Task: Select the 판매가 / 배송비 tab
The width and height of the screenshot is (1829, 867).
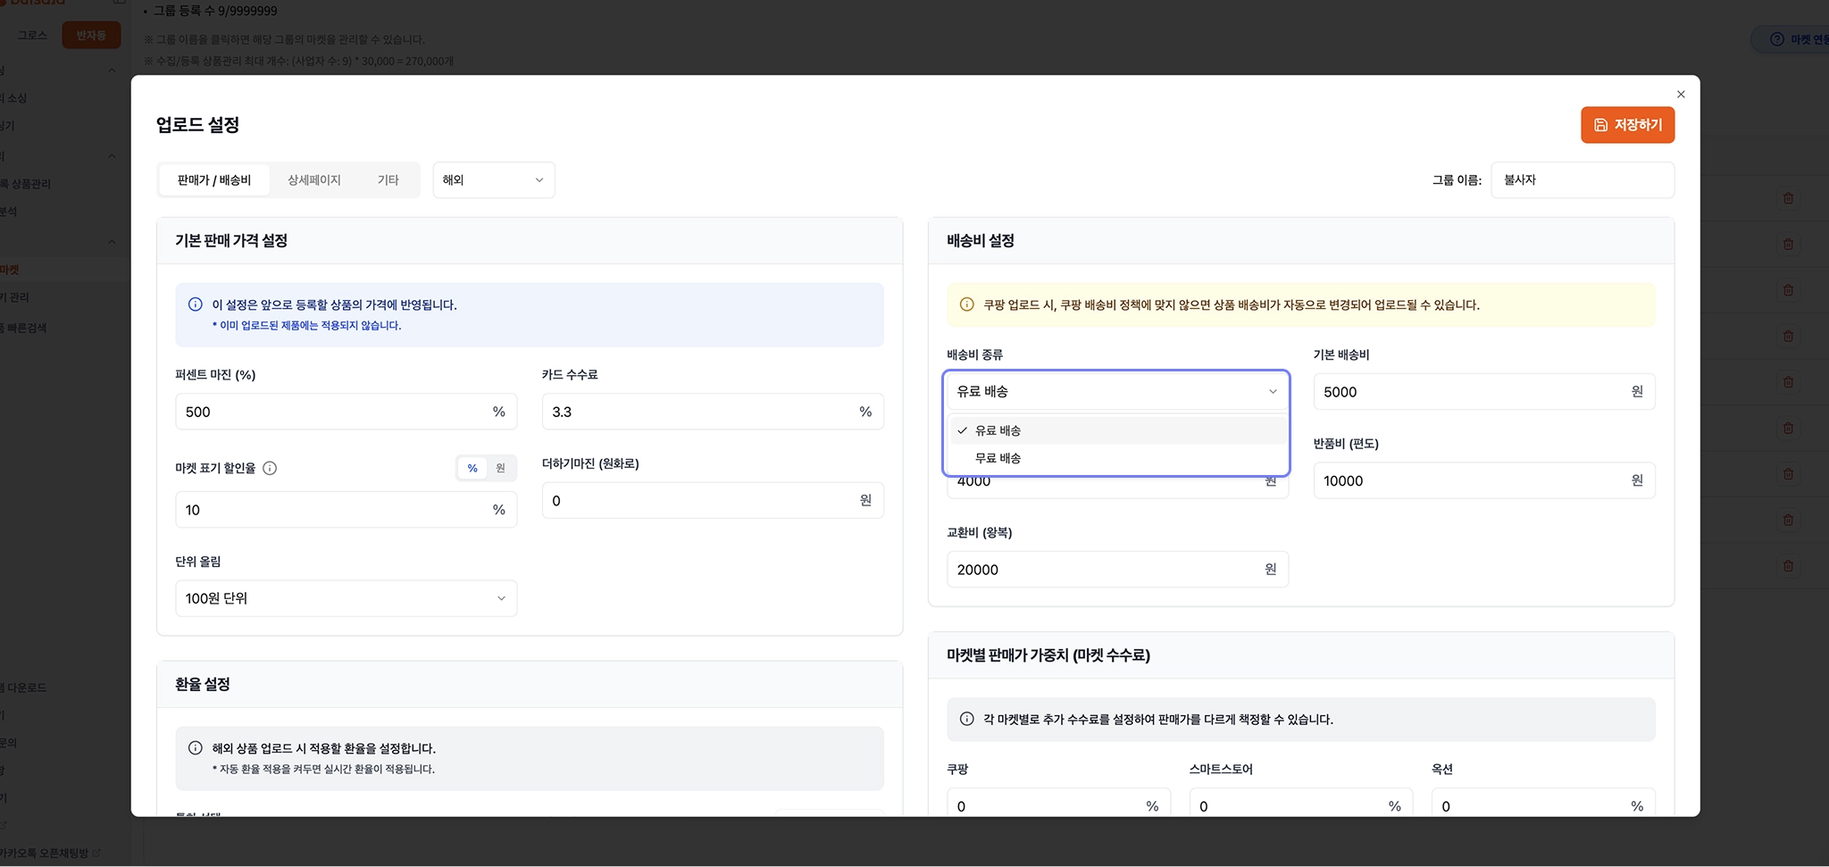Action: (214, 179)
